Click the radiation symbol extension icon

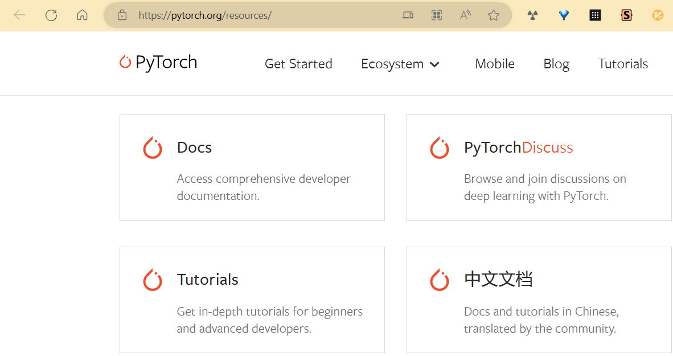pyautogui.click(x=532, y=15)
